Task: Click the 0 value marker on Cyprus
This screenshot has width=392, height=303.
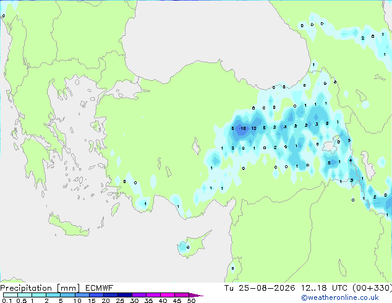Action: click(x=188, y=247)
